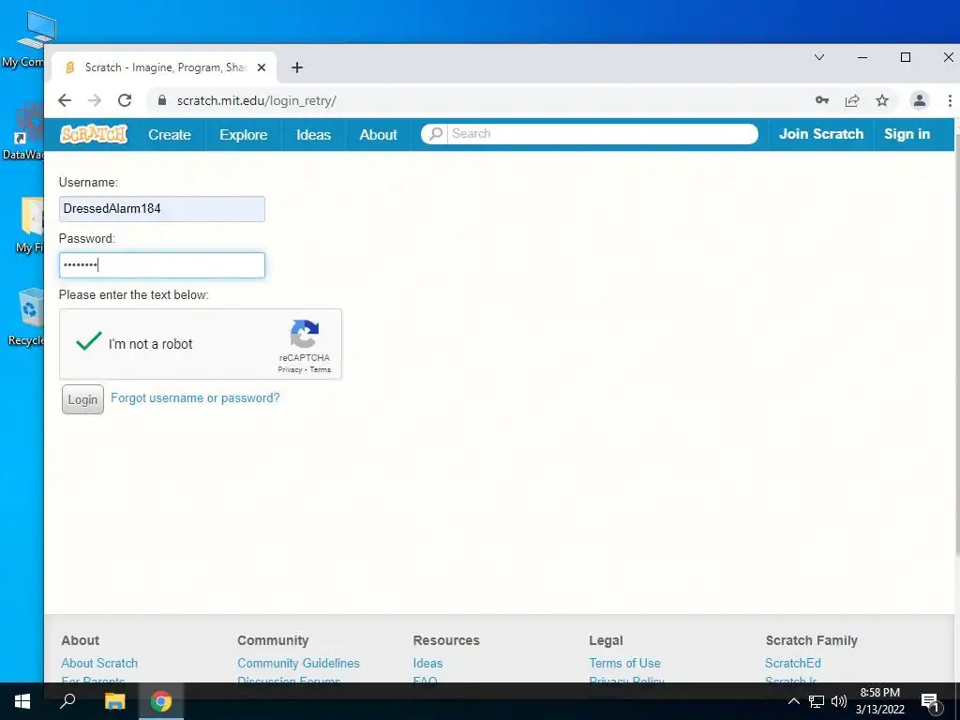Open Windows taskbar search
The height and width of the screenshot is (720, 960).
(x=67, y=701)
